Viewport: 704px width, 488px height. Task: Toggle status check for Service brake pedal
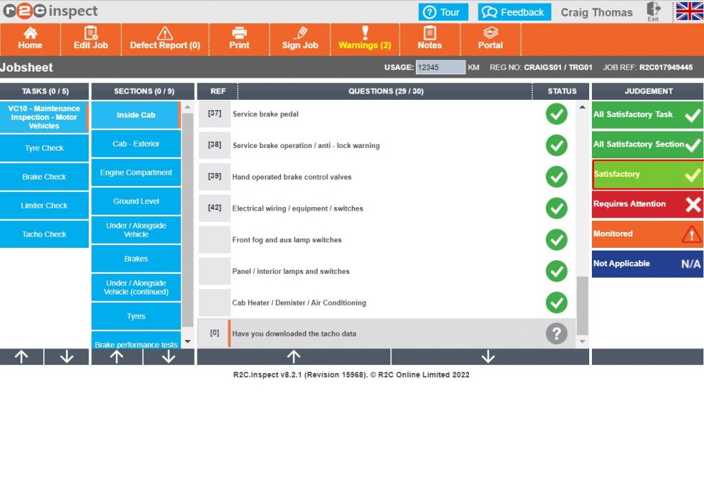[557, 114]
